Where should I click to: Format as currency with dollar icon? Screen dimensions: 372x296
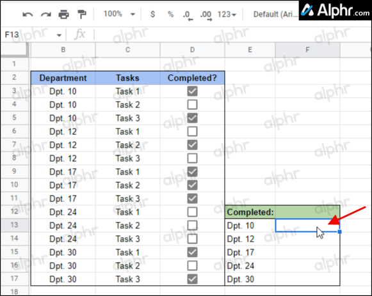(152, 14)
